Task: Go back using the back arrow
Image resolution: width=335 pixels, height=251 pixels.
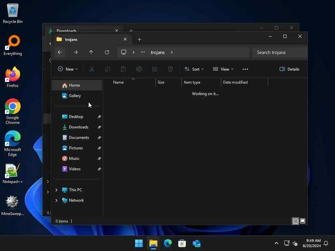Action: point(60,52)
